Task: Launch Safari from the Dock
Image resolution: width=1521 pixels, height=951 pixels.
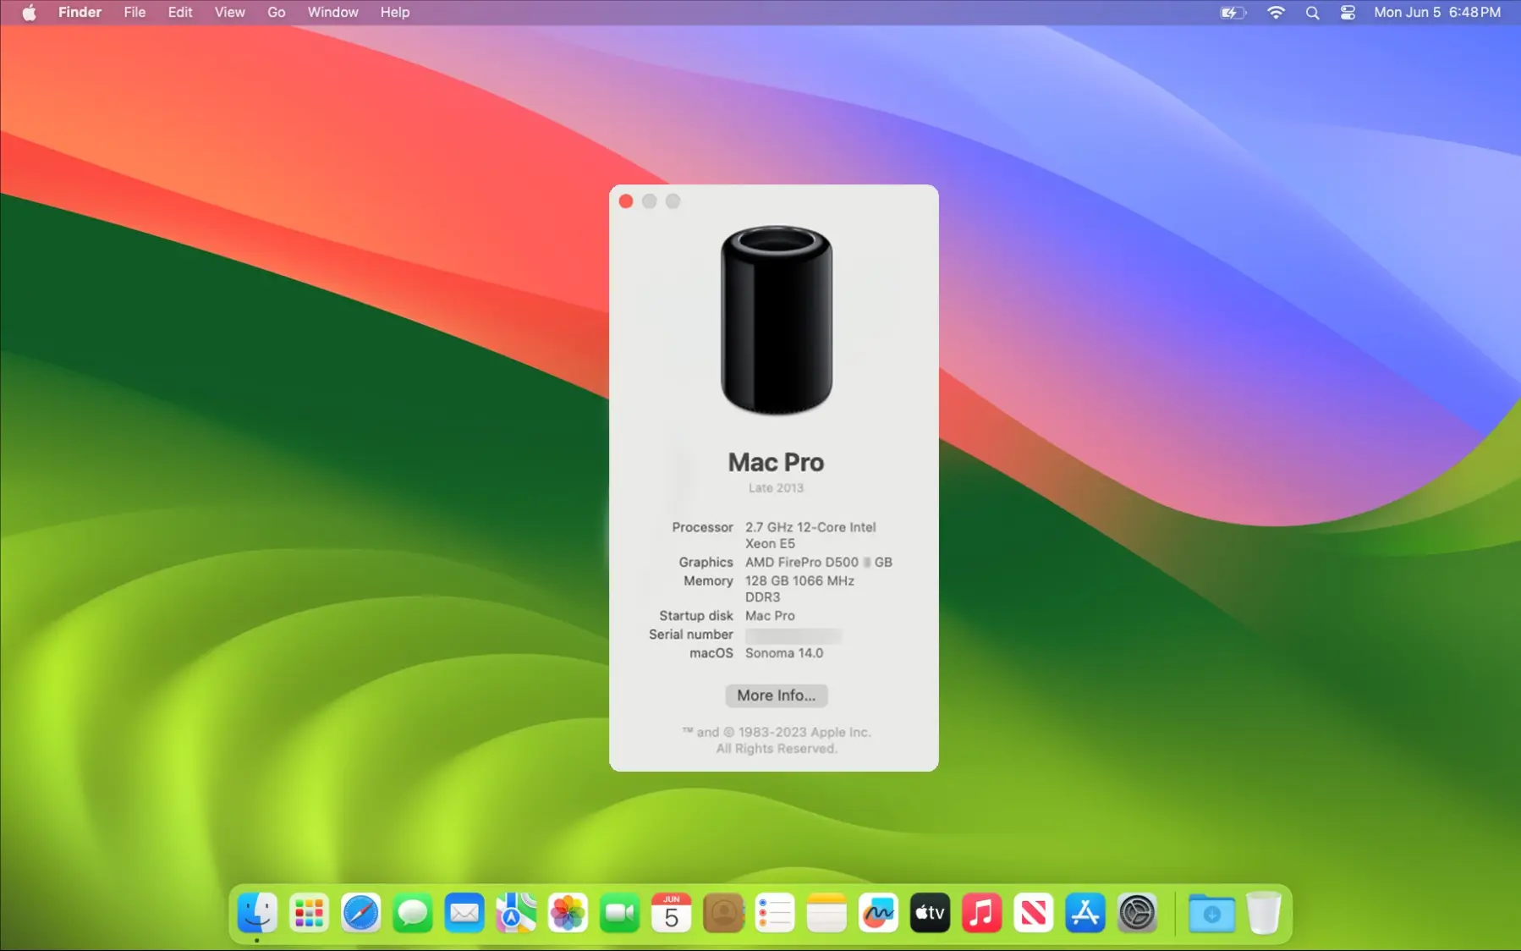Action: (360, 914)
